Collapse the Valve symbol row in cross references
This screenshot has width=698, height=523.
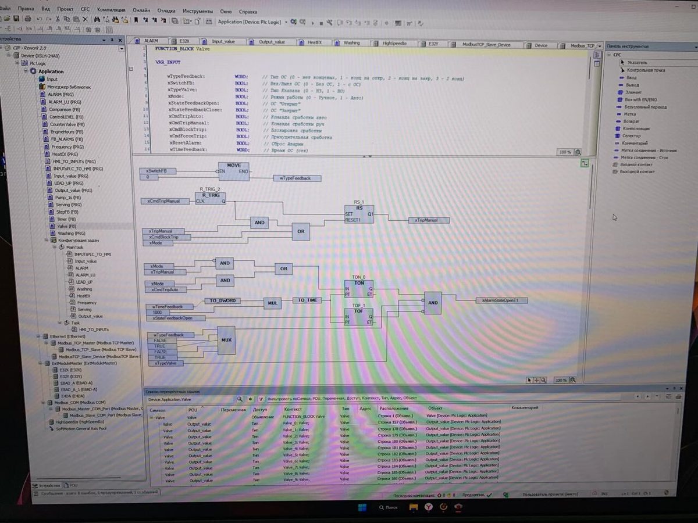click(151, 418)
